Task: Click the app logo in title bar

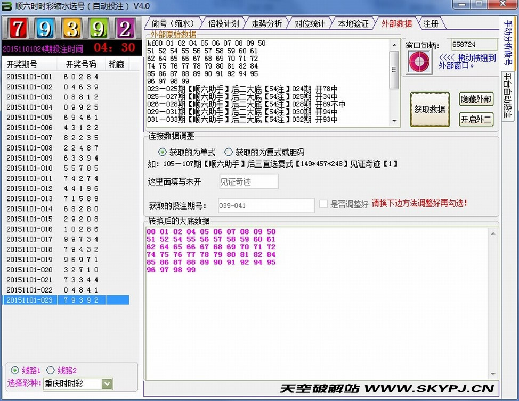Action: [6, 6]
